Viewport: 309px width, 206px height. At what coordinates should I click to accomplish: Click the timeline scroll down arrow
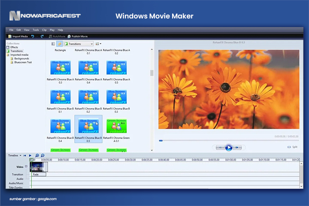click(301, 186)
